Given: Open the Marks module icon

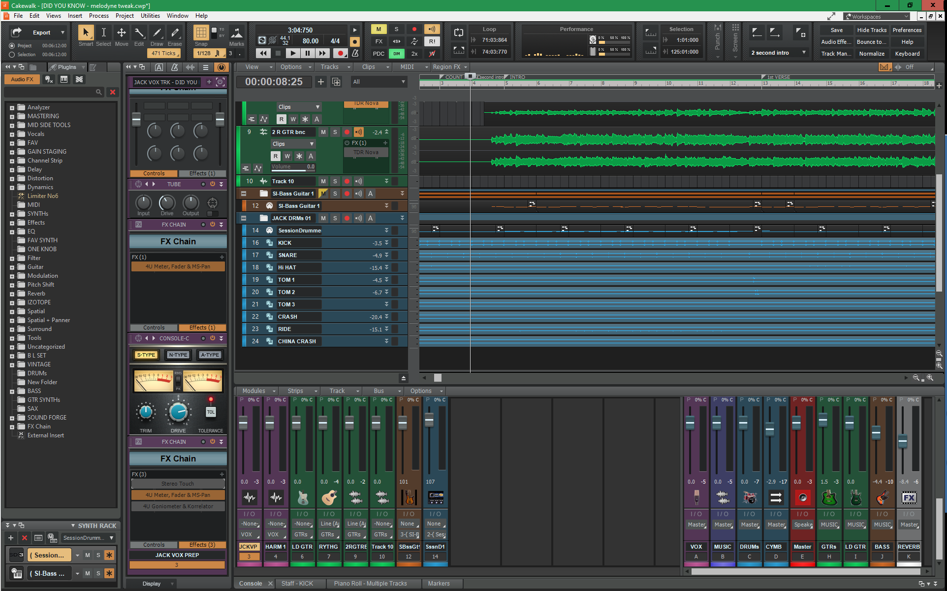Looking at the screenshot, I should tap(237, 33).
